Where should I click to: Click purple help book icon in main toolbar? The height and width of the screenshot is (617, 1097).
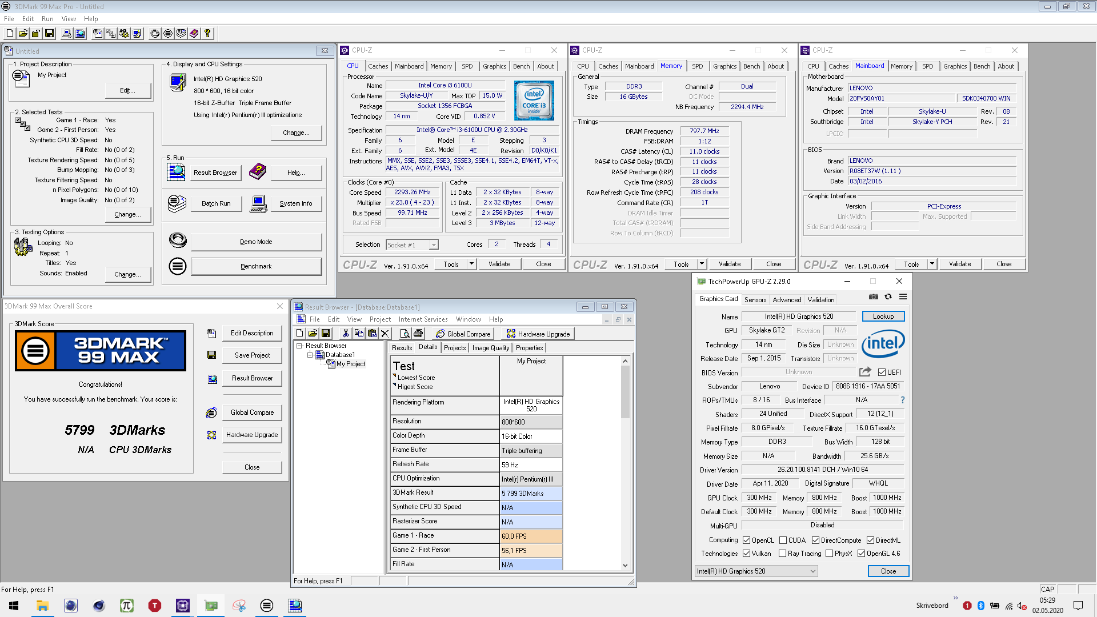coord(194,34)
